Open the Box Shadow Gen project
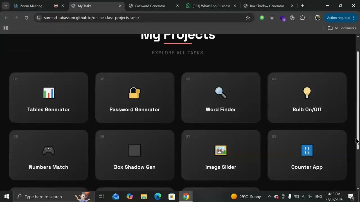This screenshot has height=202, width=360. pyautogui.click(x=135, y=155)
